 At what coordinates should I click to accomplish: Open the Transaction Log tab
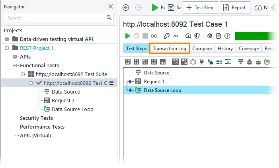coord(170,49)
